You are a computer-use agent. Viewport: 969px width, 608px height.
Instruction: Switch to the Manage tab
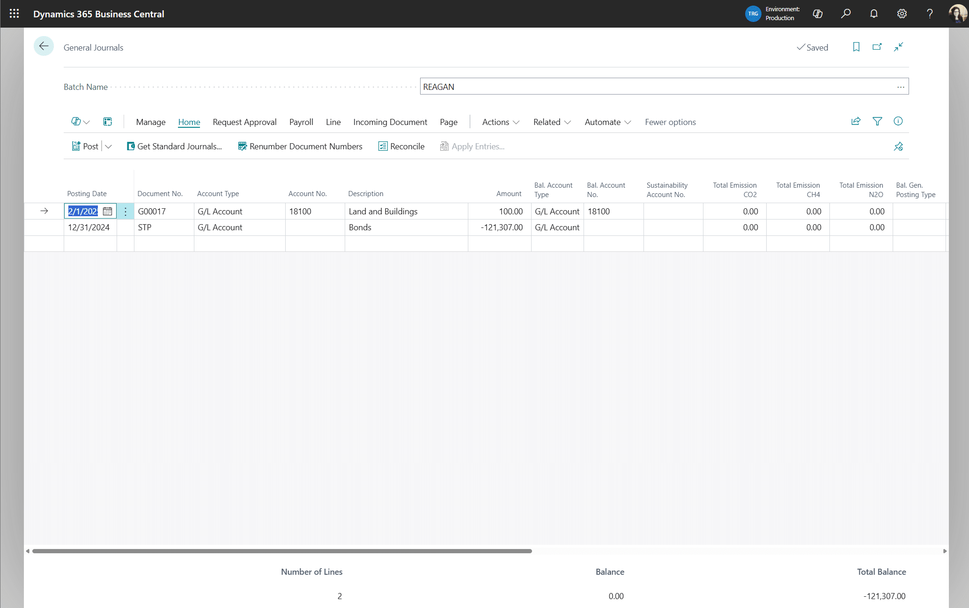[x=150, y=122]
